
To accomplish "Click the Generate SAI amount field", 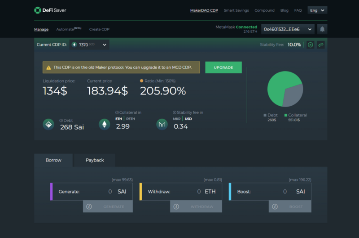I will [x=92, y=192].
